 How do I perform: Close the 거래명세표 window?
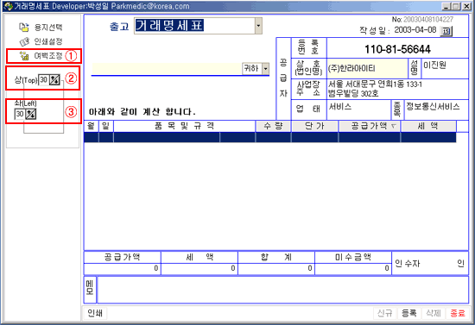tap(467, 6)
